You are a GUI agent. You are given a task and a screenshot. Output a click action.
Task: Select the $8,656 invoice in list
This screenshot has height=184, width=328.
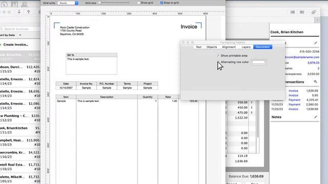(x=20, y=94)
